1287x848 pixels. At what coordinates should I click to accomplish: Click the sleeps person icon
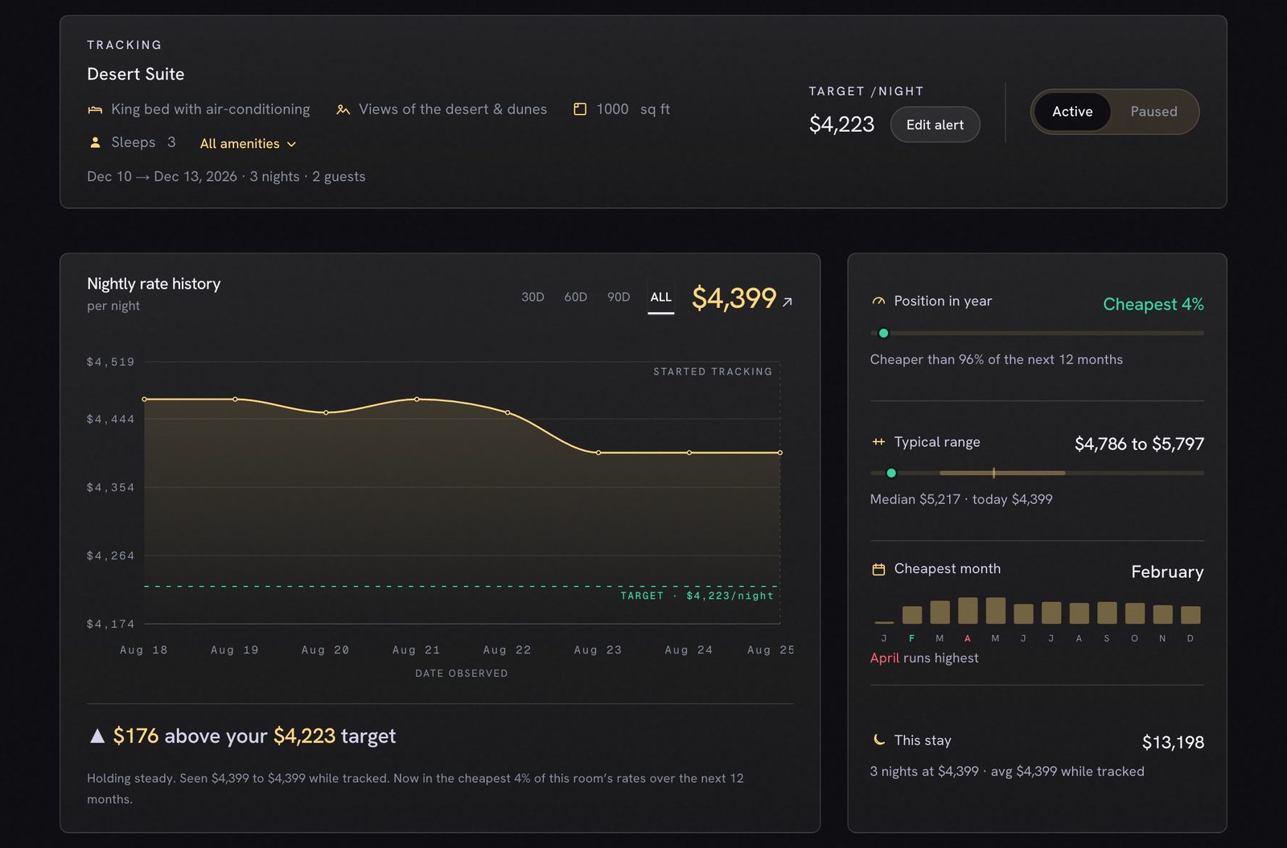(95, 142)
